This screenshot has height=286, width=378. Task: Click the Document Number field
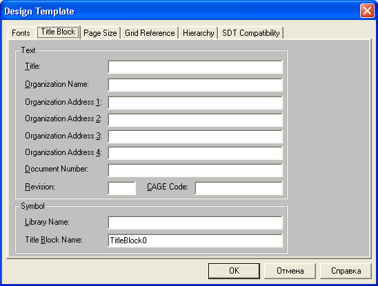[x=195, y=170]
